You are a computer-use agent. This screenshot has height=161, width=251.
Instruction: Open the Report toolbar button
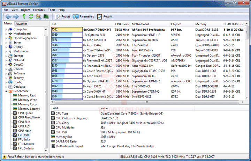click(x=62, y=16)
